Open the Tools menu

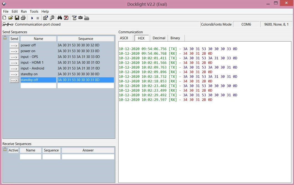point(34,11)
